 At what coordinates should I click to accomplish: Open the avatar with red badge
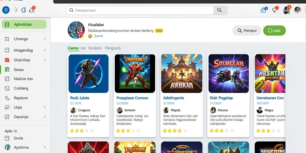coord(287,10)
